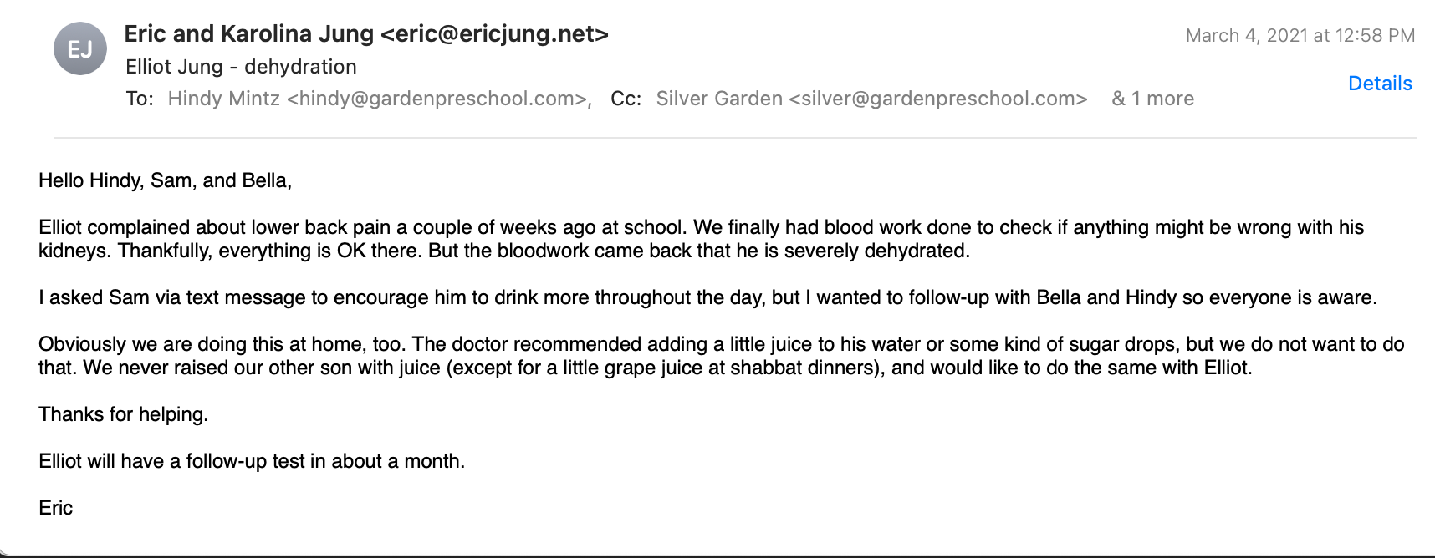The height and width of the screenshot is (558, 1435).
Task: Click the subject "Elliot Jung - dehydration"
Action: coord(241,67)
